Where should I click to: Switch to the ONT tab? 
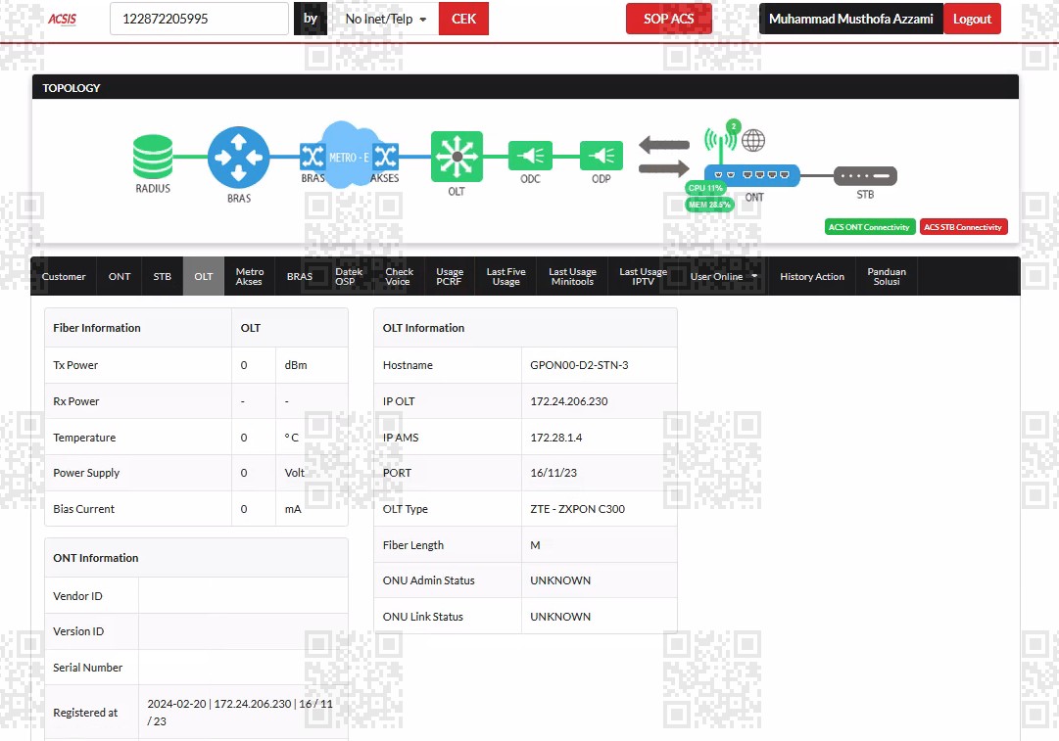tap(120, 277)
